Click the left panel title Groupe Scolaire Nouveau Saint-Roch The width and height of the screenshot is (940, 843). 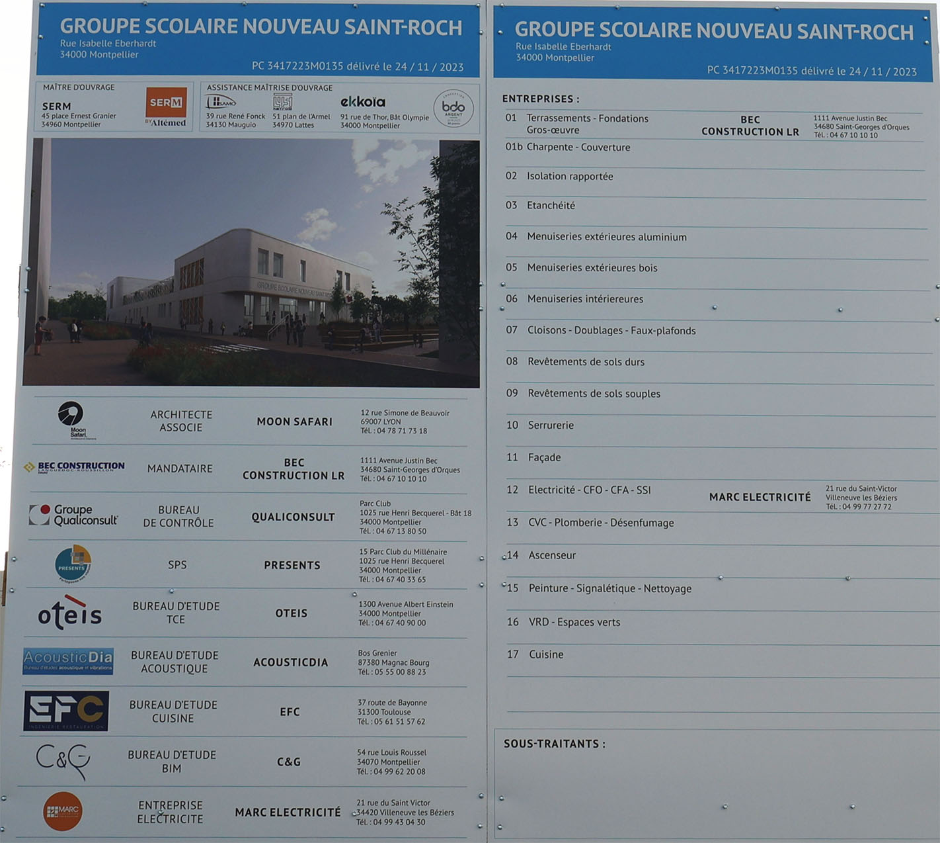tap(261, 26)
